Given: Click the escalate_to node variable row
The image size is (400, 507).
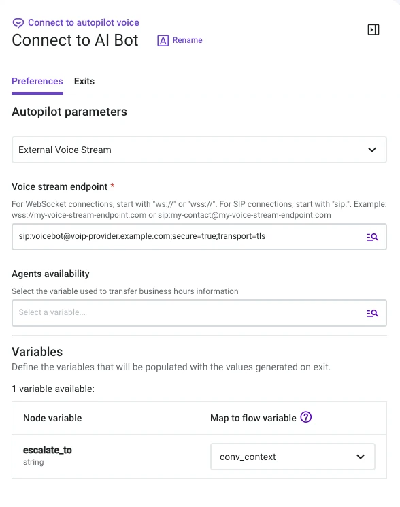Looking at the screenshot, I should click(x=199, y=456).
